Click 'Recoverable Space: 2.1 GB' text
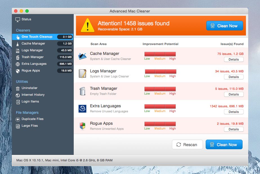 pos(120,29)
